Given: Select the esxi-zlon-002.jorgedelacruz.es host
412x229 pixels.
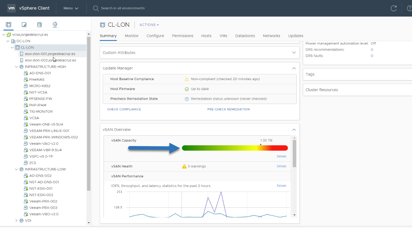Looking at the screenshot, I should [51, 60].
